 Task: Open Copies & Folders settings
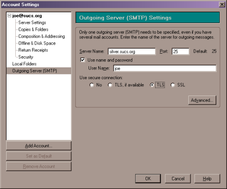click(x=33, y=30)
